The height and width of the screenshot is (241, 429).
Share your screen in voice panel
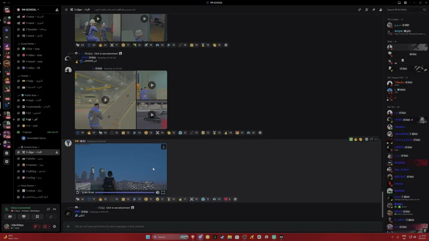tap(23, 217)
